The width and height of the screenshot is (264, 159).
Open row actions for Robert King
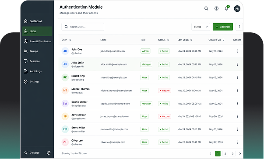(x=237, y=78)
